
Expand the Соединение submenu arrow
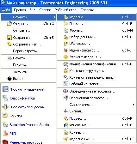(x=134, y=105)
